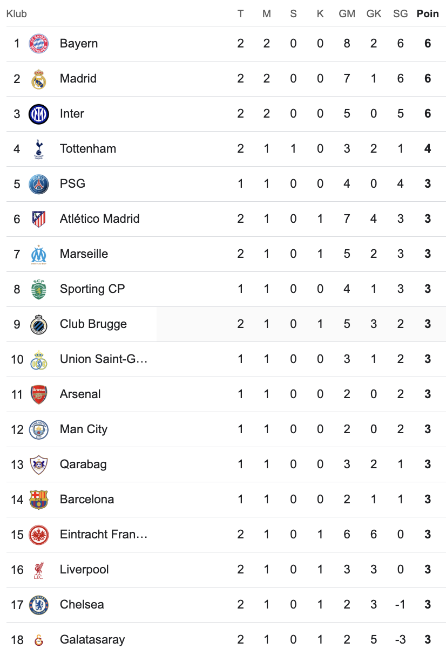Viewport: 446px width, 656px height.
Task: Click the Liverpool team name
Action: (84, 570)
